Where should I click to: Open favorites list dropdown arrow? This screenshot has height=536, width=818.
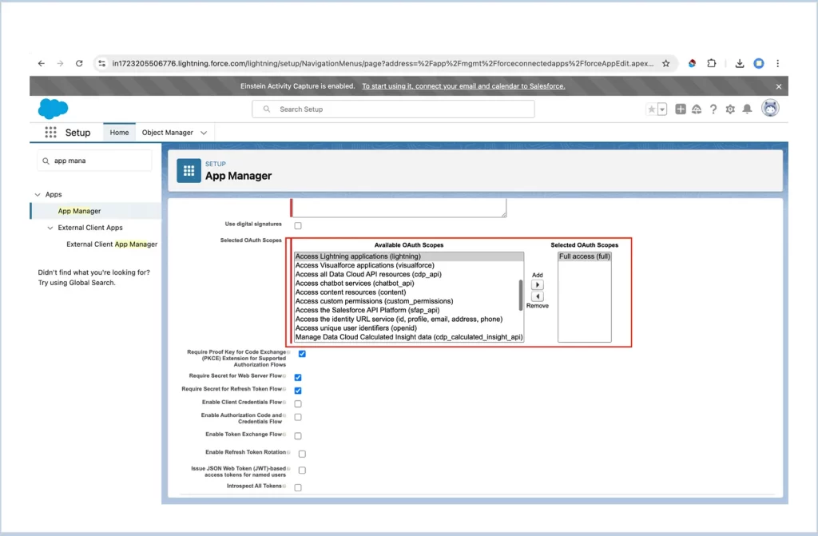[662, 109]
